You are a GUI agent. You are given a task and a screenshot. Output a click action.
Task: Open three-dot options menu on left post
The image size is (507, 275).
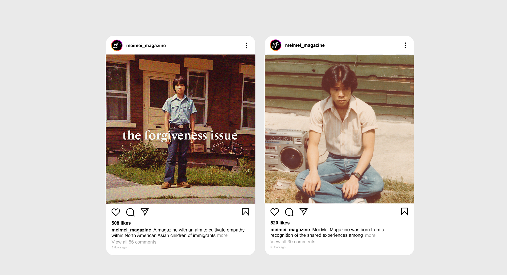246,46
